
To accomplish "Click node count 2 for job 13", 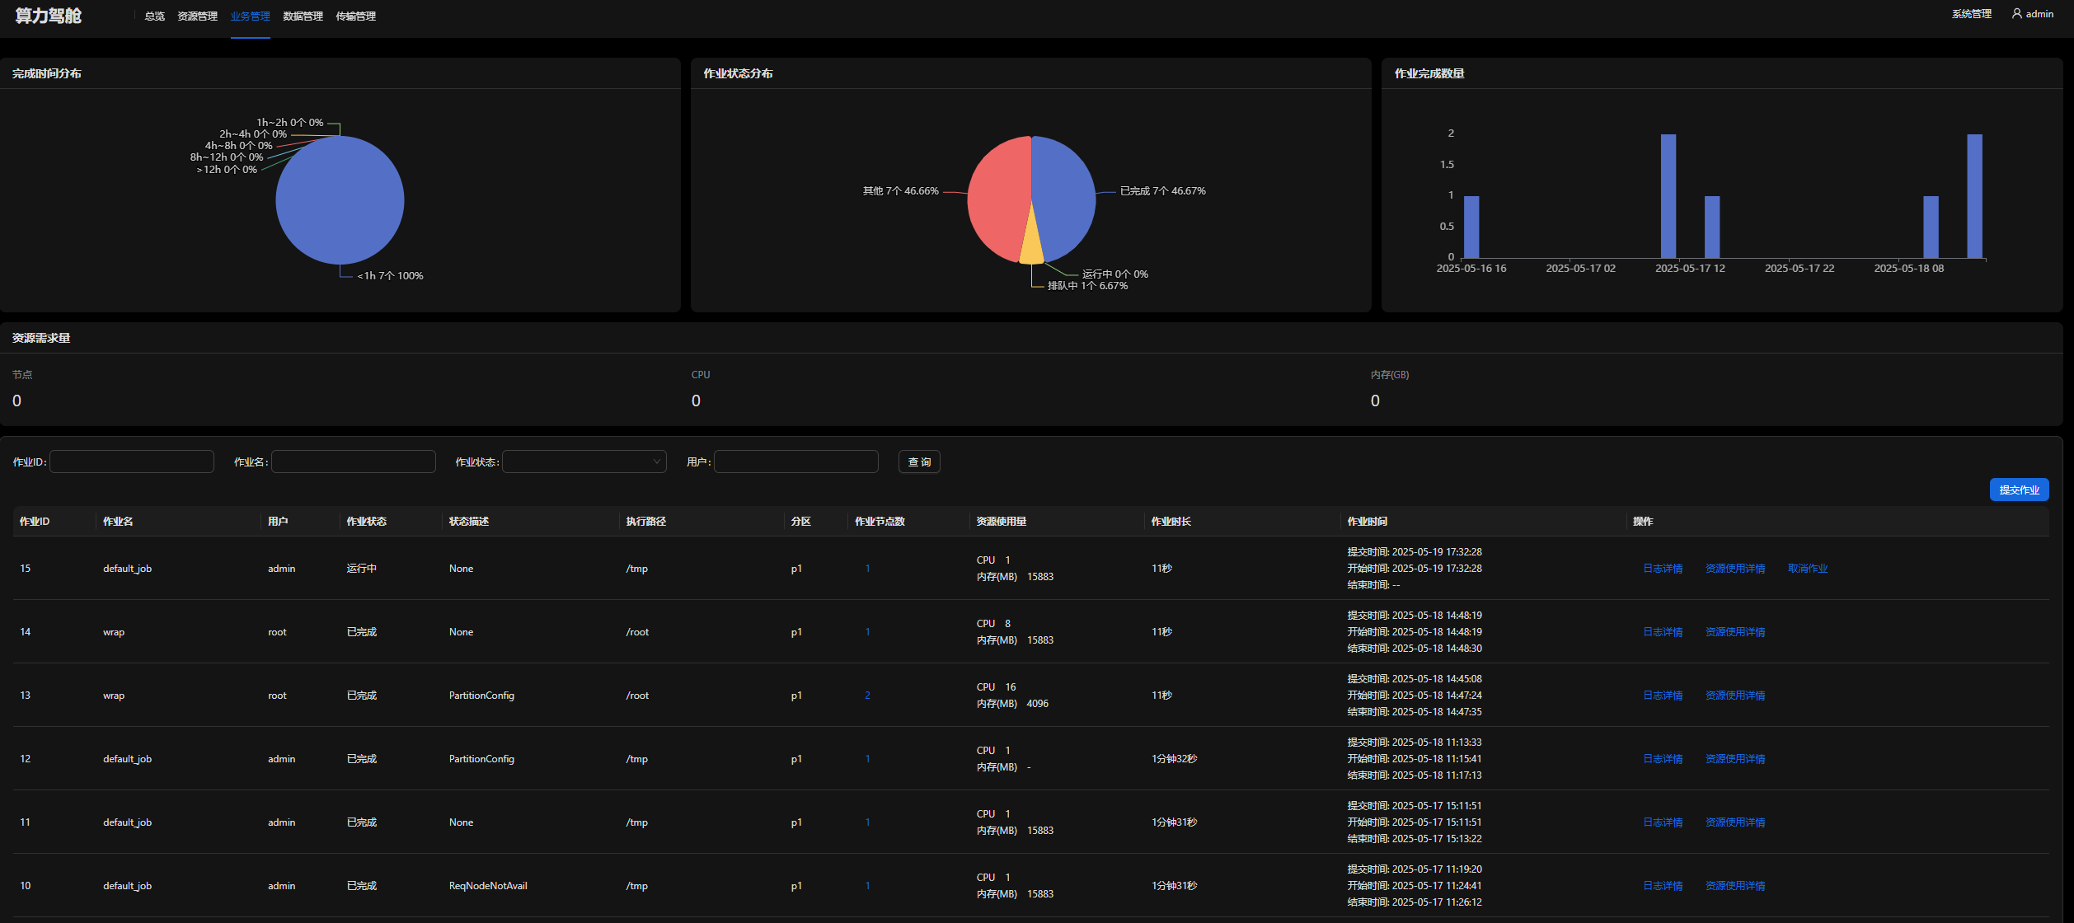I will pyautogui.click(x=867, y=696).
